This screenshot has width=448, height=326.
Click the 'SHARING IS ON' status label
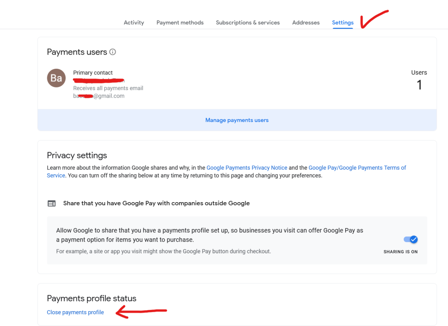400,252
